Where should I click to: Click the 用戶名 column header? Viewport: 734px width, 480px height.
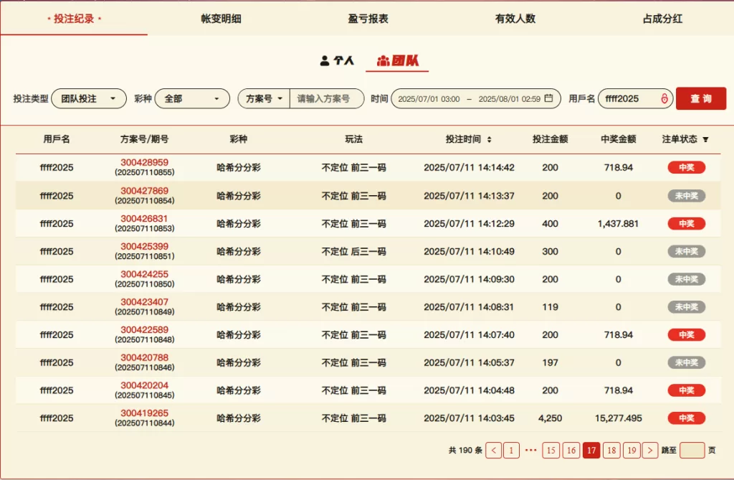coord(57,139)
